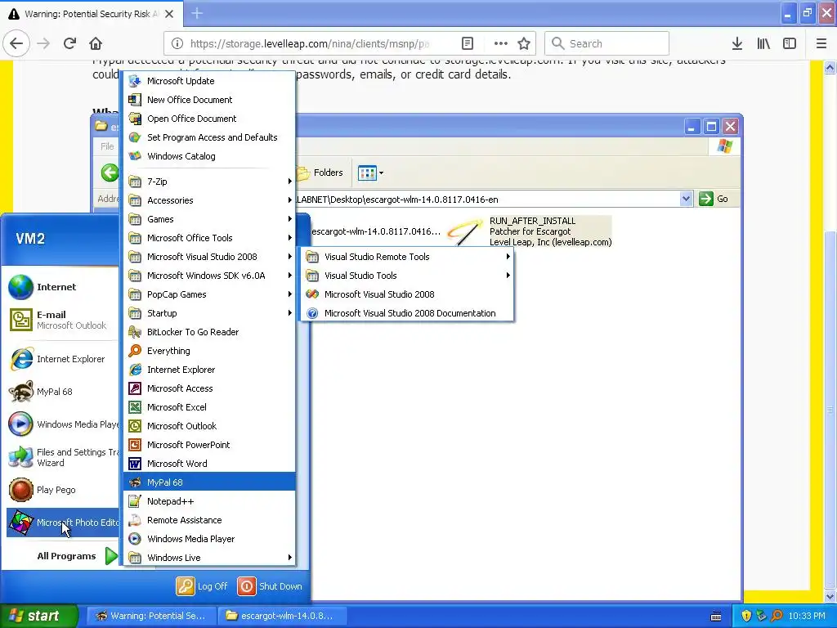Toggle reader view icon

pos(467,43)
